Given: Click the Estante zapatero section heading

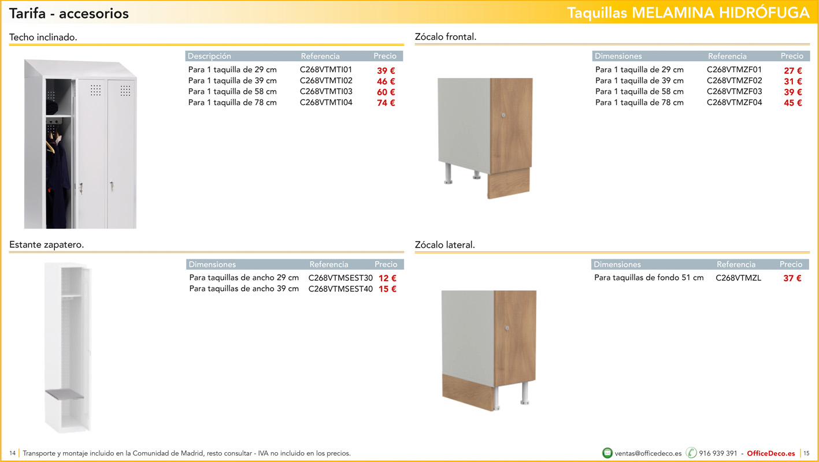Looking at the screenshot, I should (47, 245).
